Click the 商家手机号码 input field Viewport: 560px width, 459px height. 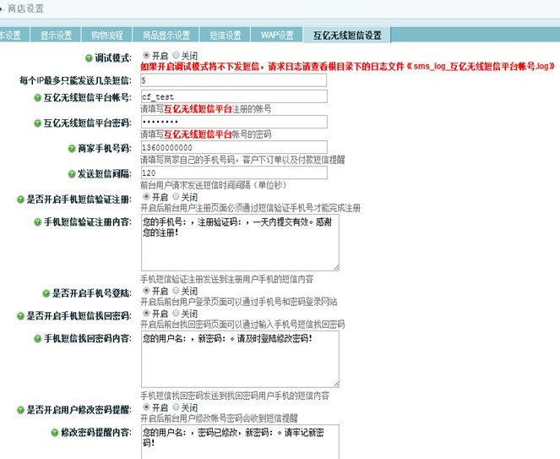pos(234,147)
